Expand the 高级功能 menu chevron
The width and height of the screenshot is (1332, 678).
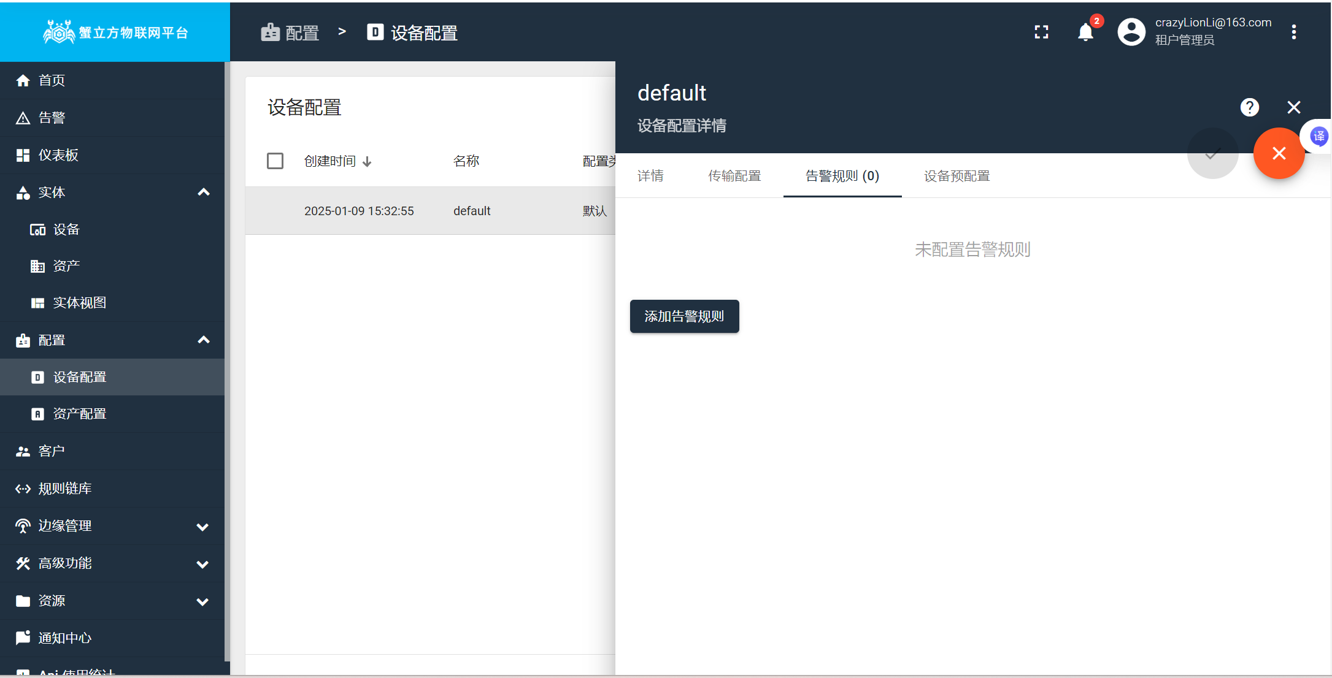coord(202,565)
